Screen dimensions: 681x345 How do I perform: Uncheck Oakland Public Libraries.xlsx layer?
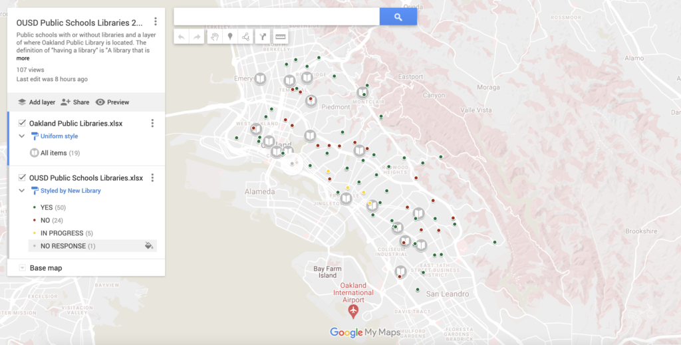click(22, 123)
